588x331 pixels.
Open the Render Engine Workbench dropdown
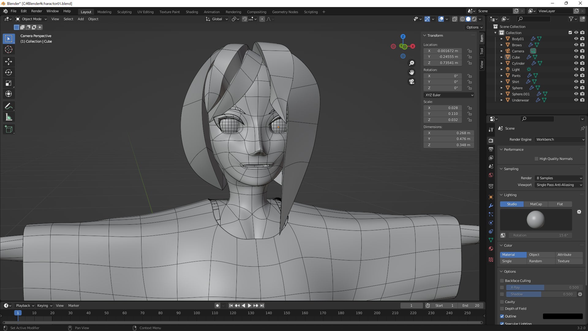pyautogui.click(x=560, y=139)
